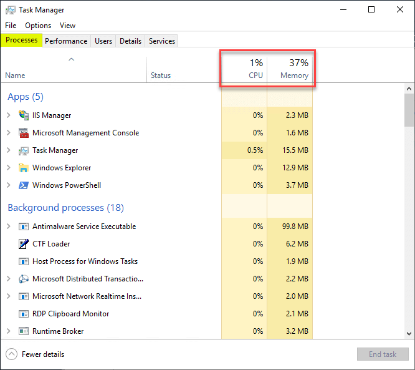This screenshot has width=415, height=370.
Task: Click the RDP Clipboard Monitor icon
Action: click(x=24, y=314)
